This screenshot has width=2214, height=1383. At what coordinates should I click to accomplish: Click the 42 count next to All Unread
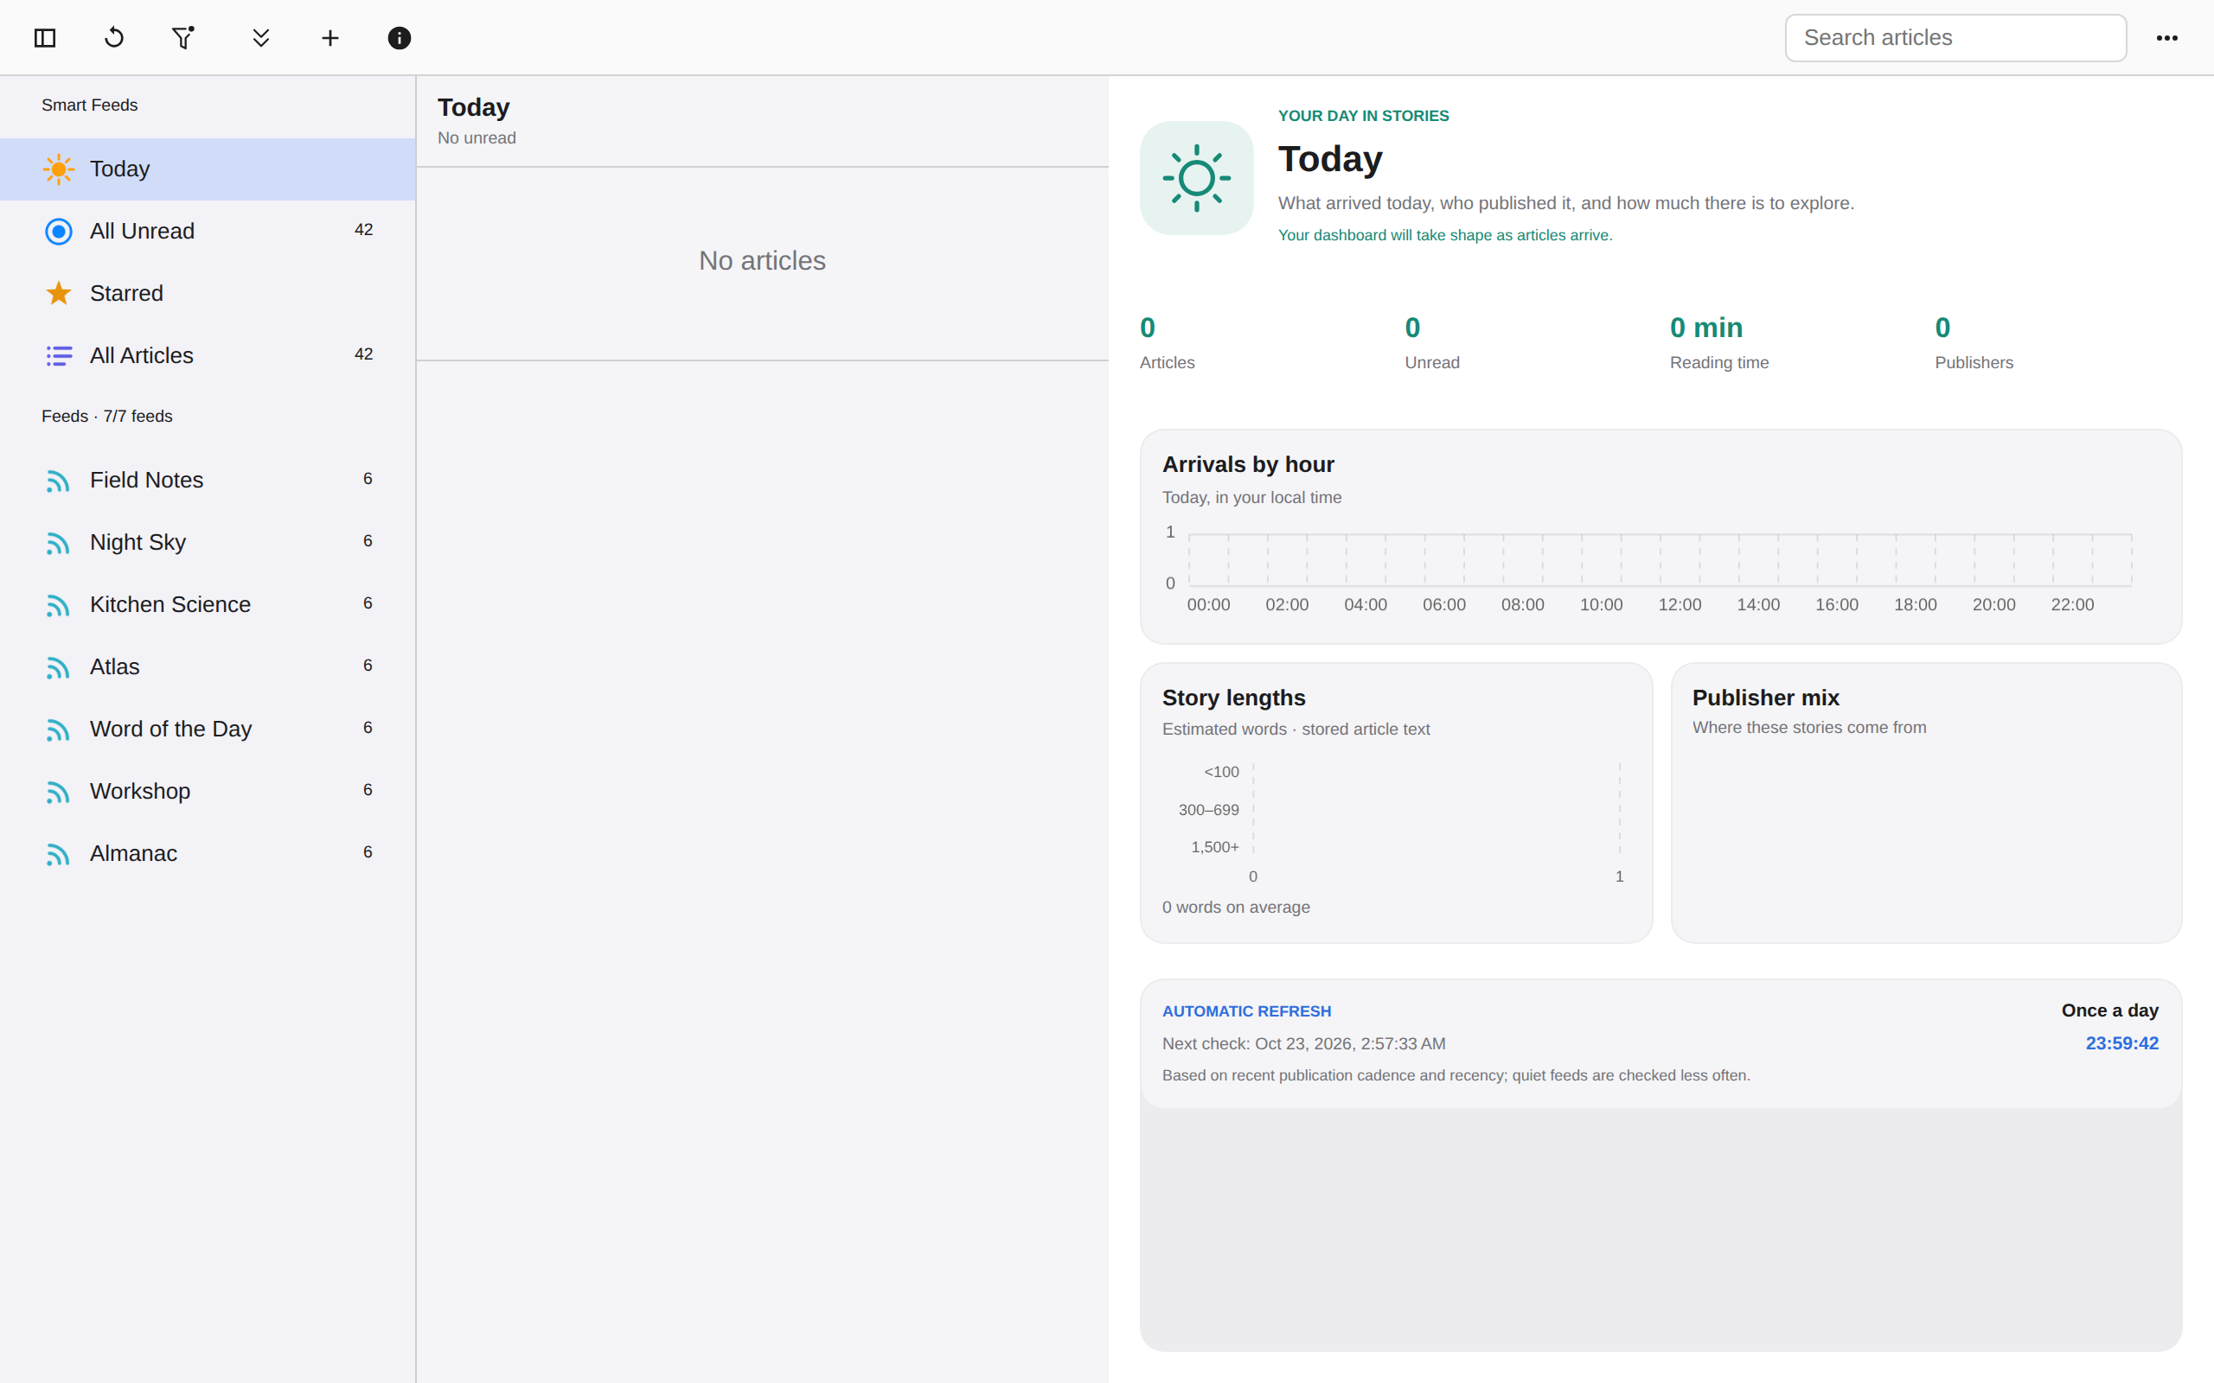click(363, 230)
